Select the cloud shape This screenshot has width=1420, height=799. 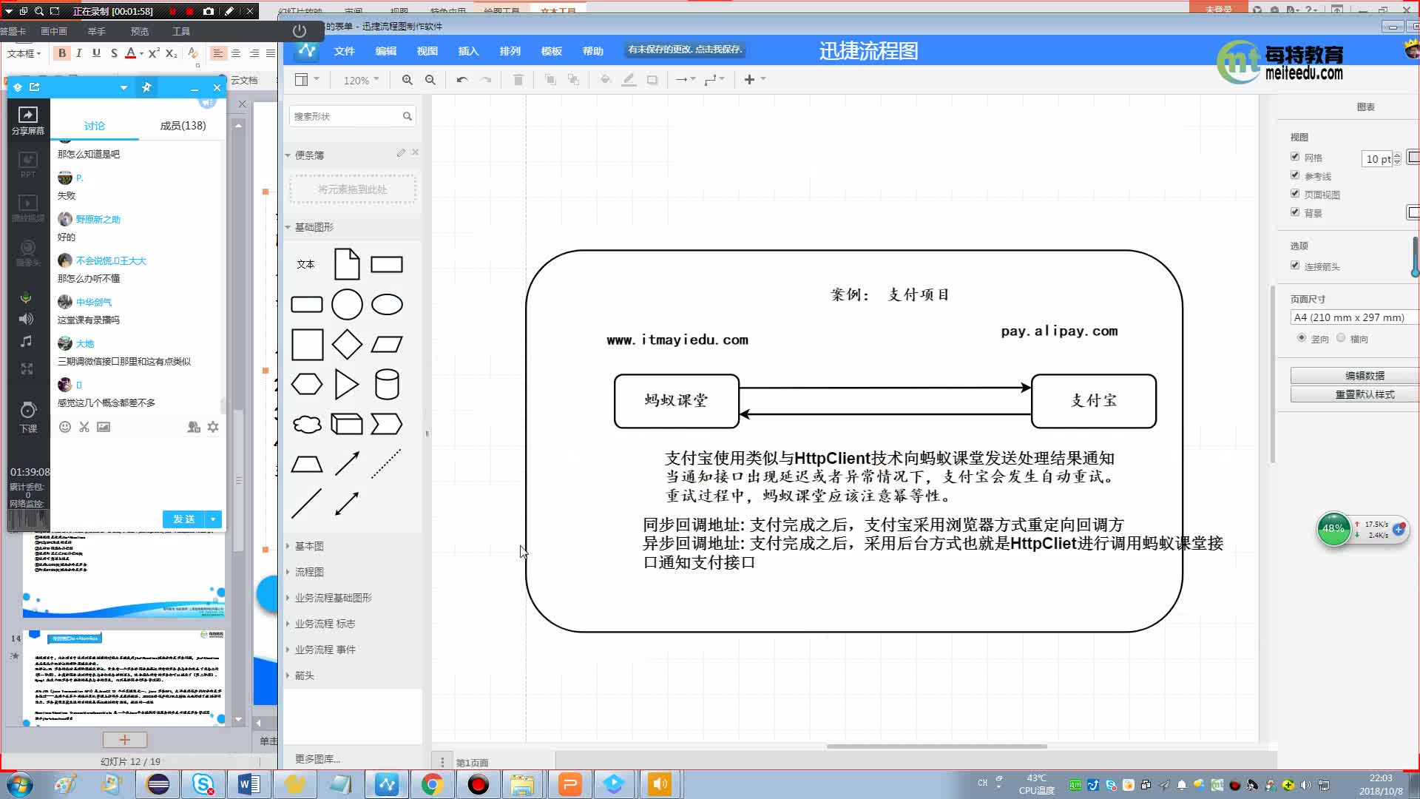(307, 424)
